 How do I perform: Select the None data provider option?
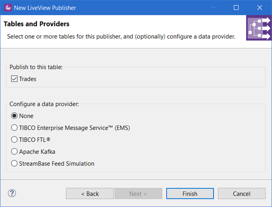[14, 116]
